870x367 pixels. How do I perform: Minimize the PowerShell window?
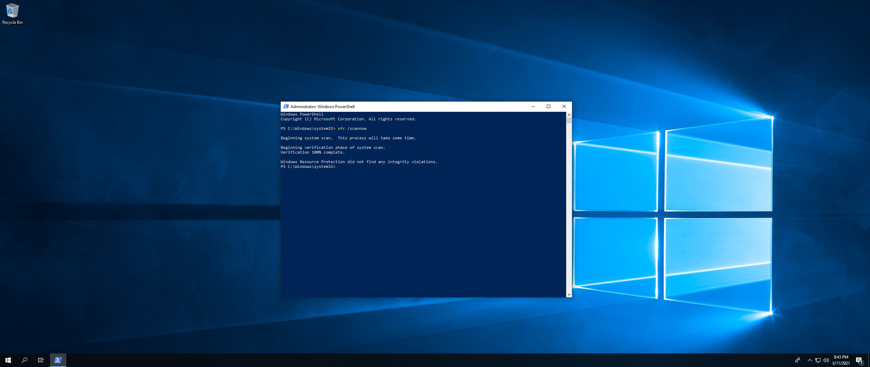pyautogui.click(x=533, y=106)
